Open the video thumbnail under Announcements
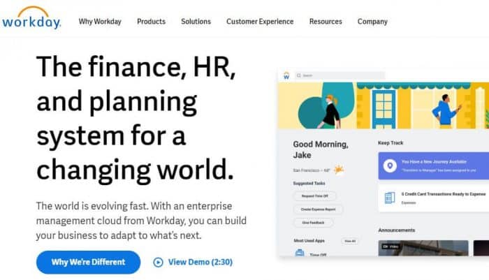The width and height of the screenshot is (489, 280). 423,248
